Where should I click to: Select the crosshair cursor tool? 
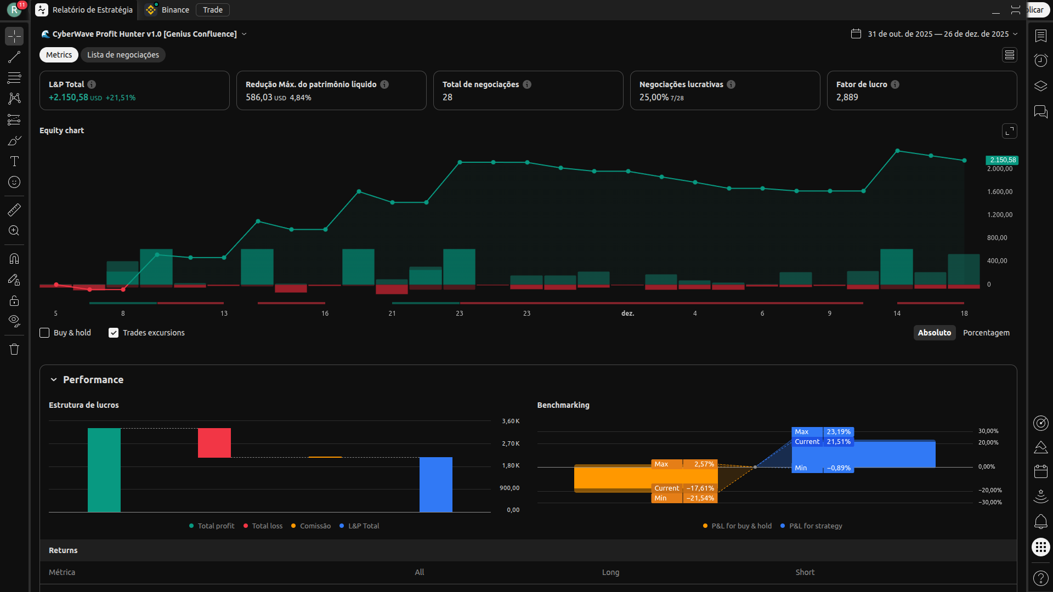[14, 36]
